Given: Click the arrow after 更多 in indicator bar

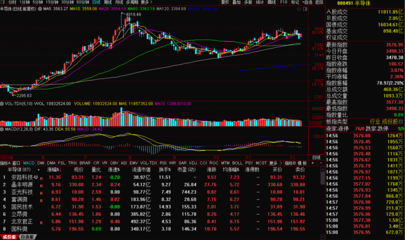Looking at the screenshot, I should tap(281, 163).
